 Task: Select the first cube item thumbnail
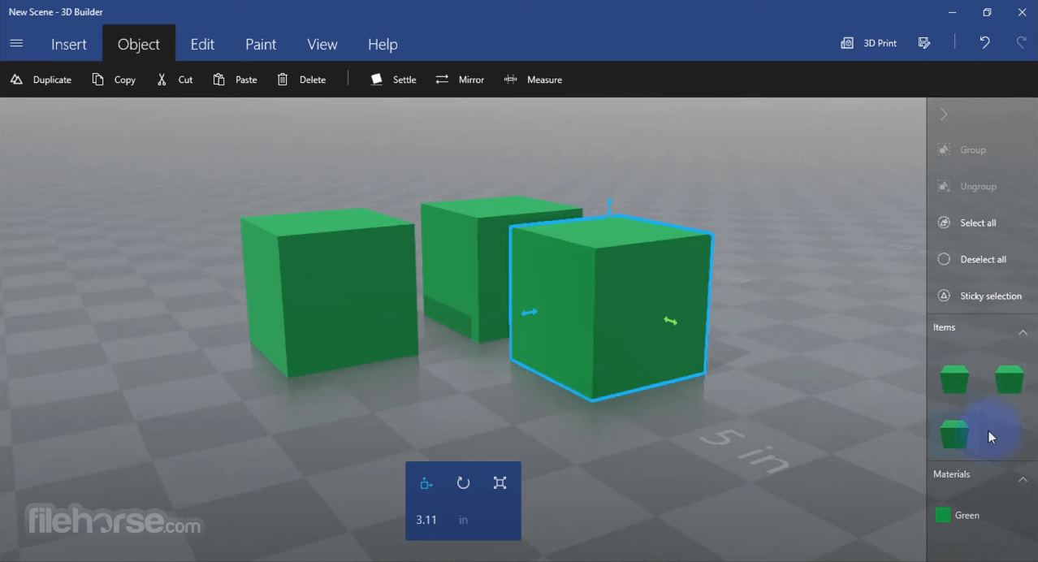pyautogui.click(x=954, y=379)
